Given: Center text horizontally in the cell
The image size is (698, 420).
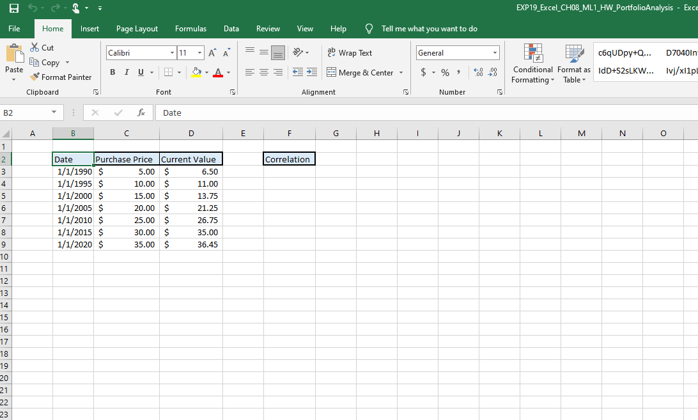Looking at the screenshot, I should pyautogui.click(x=264, y=72).
